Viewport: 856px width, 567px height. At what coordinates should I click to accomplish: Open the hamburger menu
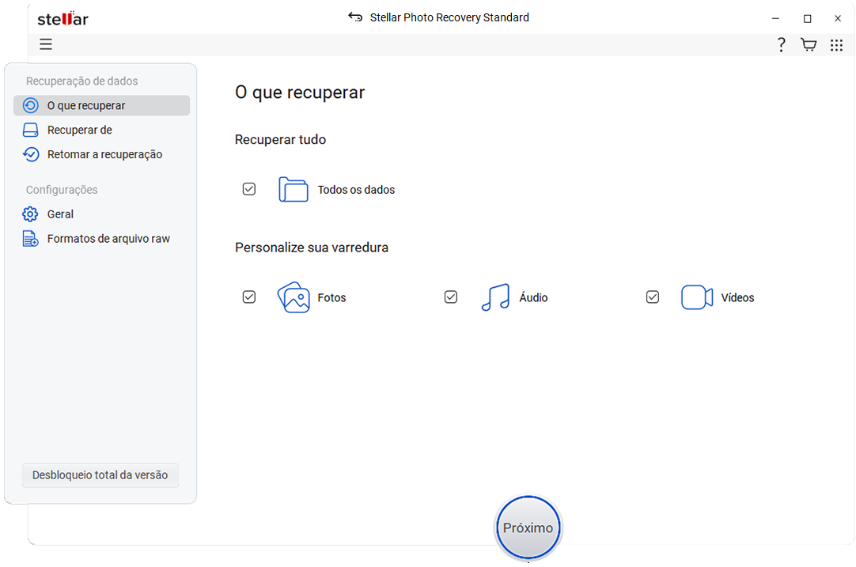pyautogui.click(x=46, y=44)
